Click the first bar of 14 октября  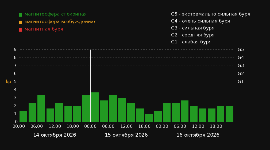point(23,117)
